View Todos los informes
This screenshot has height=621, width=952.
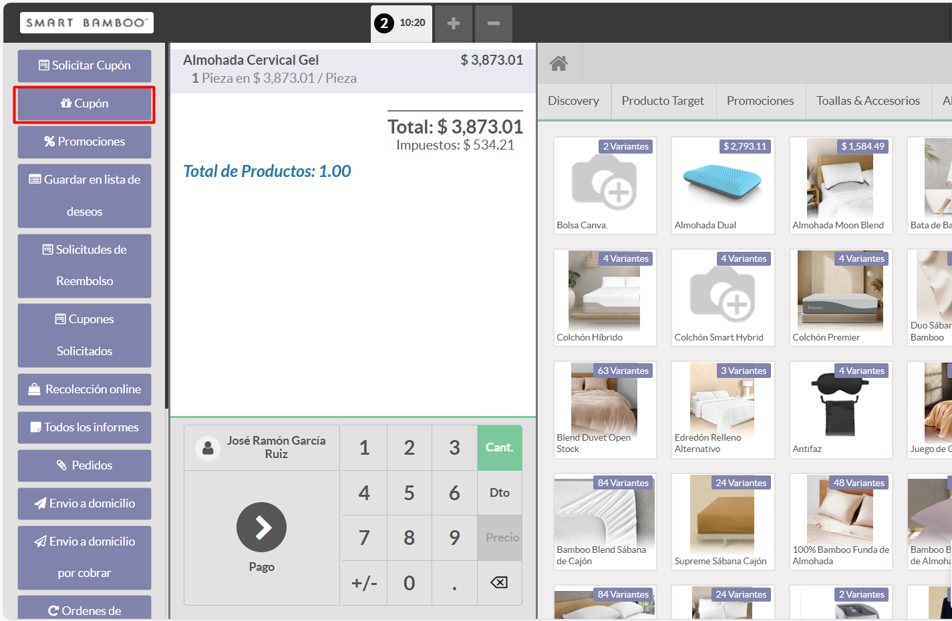(x=84, y=427)
